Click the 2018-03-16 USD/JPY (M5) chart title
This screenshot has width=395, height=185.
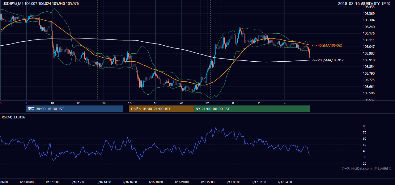click(x=365, y=3)
